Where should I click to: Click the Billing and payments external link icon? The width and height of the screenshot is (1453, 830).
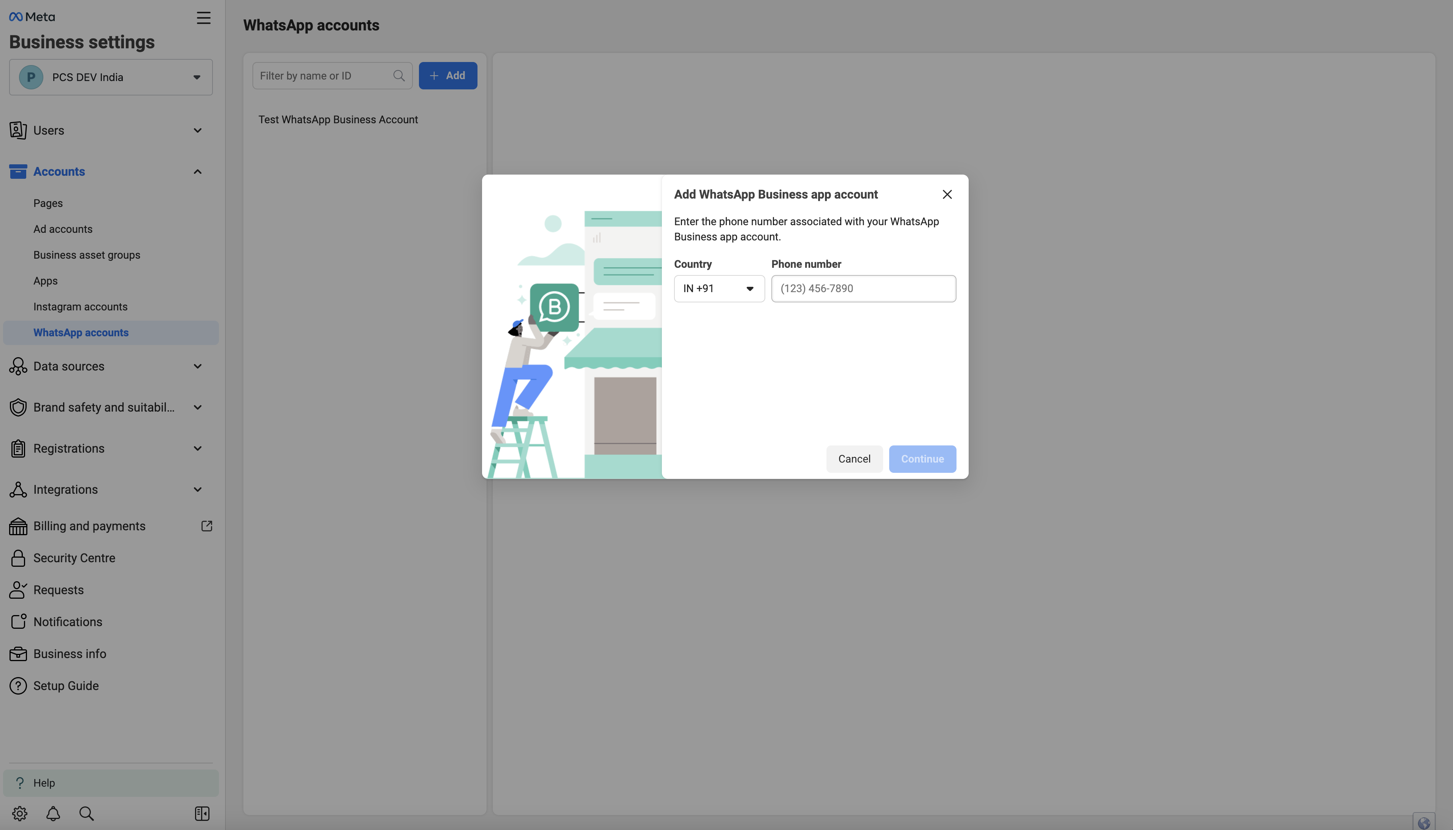point(207,526)
